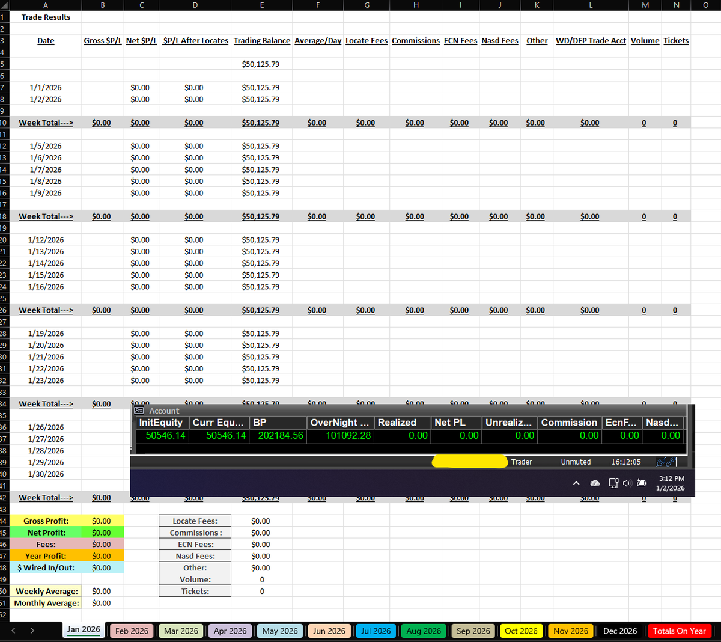Screen dimensions: 721x642
Task: Click the Tickets: summary label
Action: 195,592
